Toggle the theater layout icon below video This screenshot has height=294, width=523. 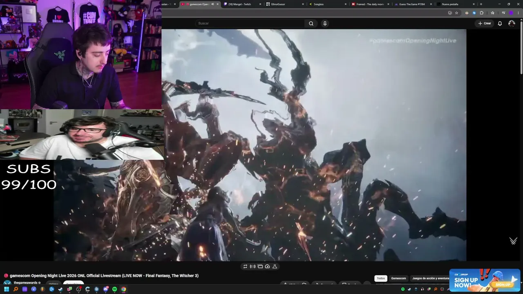(x=260, y=266)
